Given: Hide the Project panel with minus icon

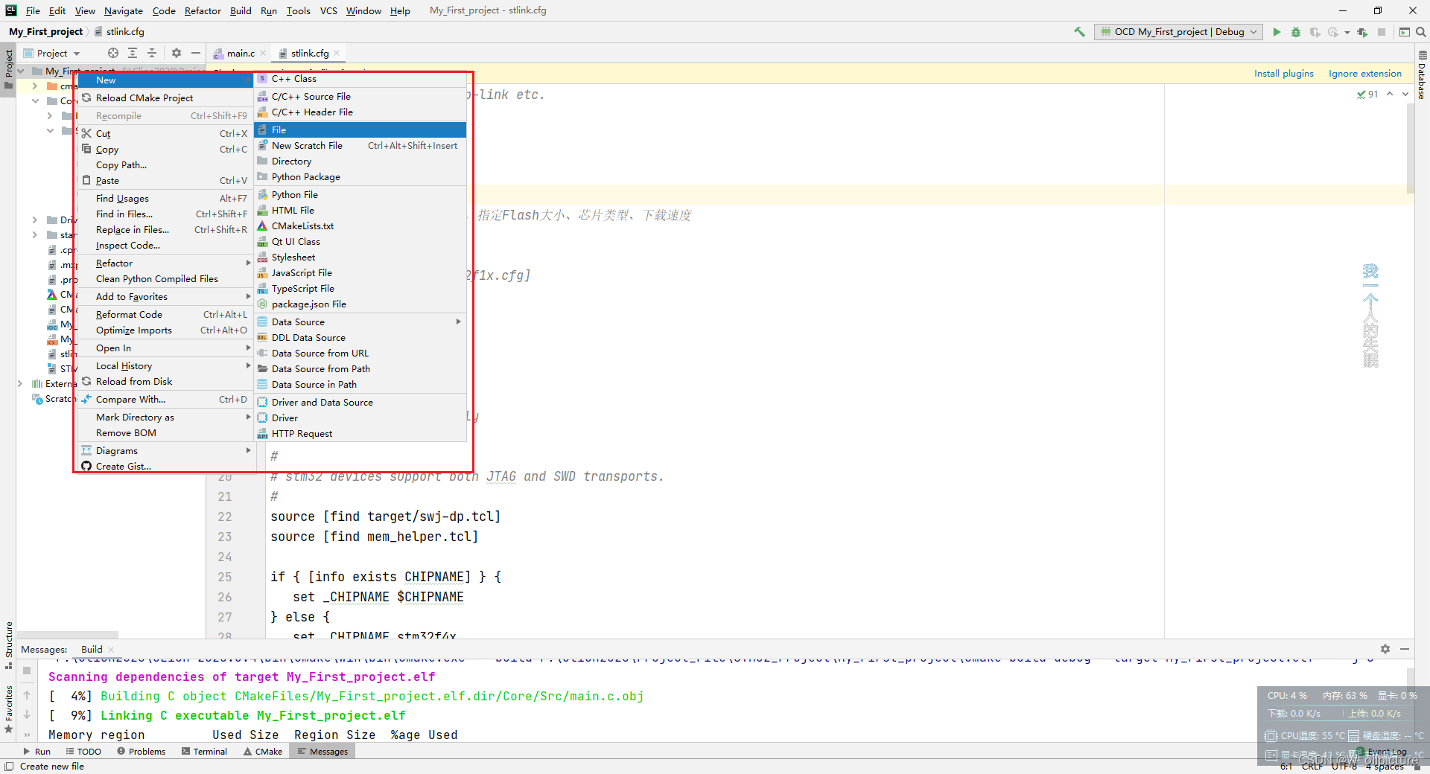Looking at the screenshot, I should point(196,53).
